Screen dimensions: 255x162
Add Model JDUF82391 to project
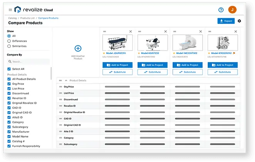point(117,65)
